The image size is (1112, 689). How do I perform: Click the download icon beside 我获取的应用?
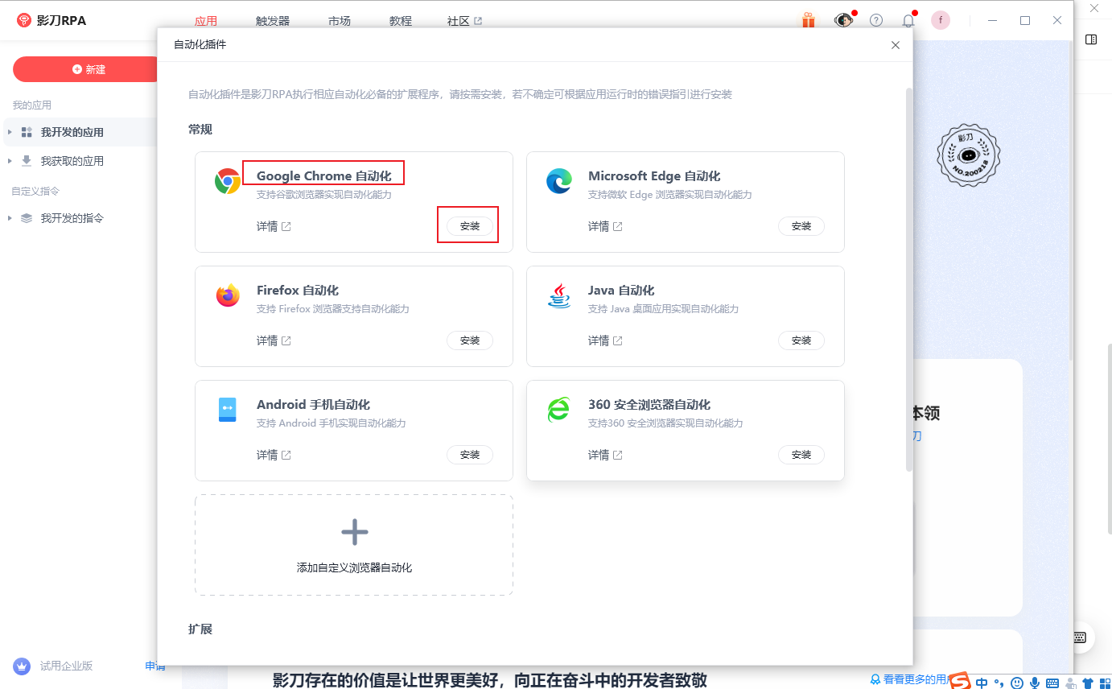coord(27,161)
